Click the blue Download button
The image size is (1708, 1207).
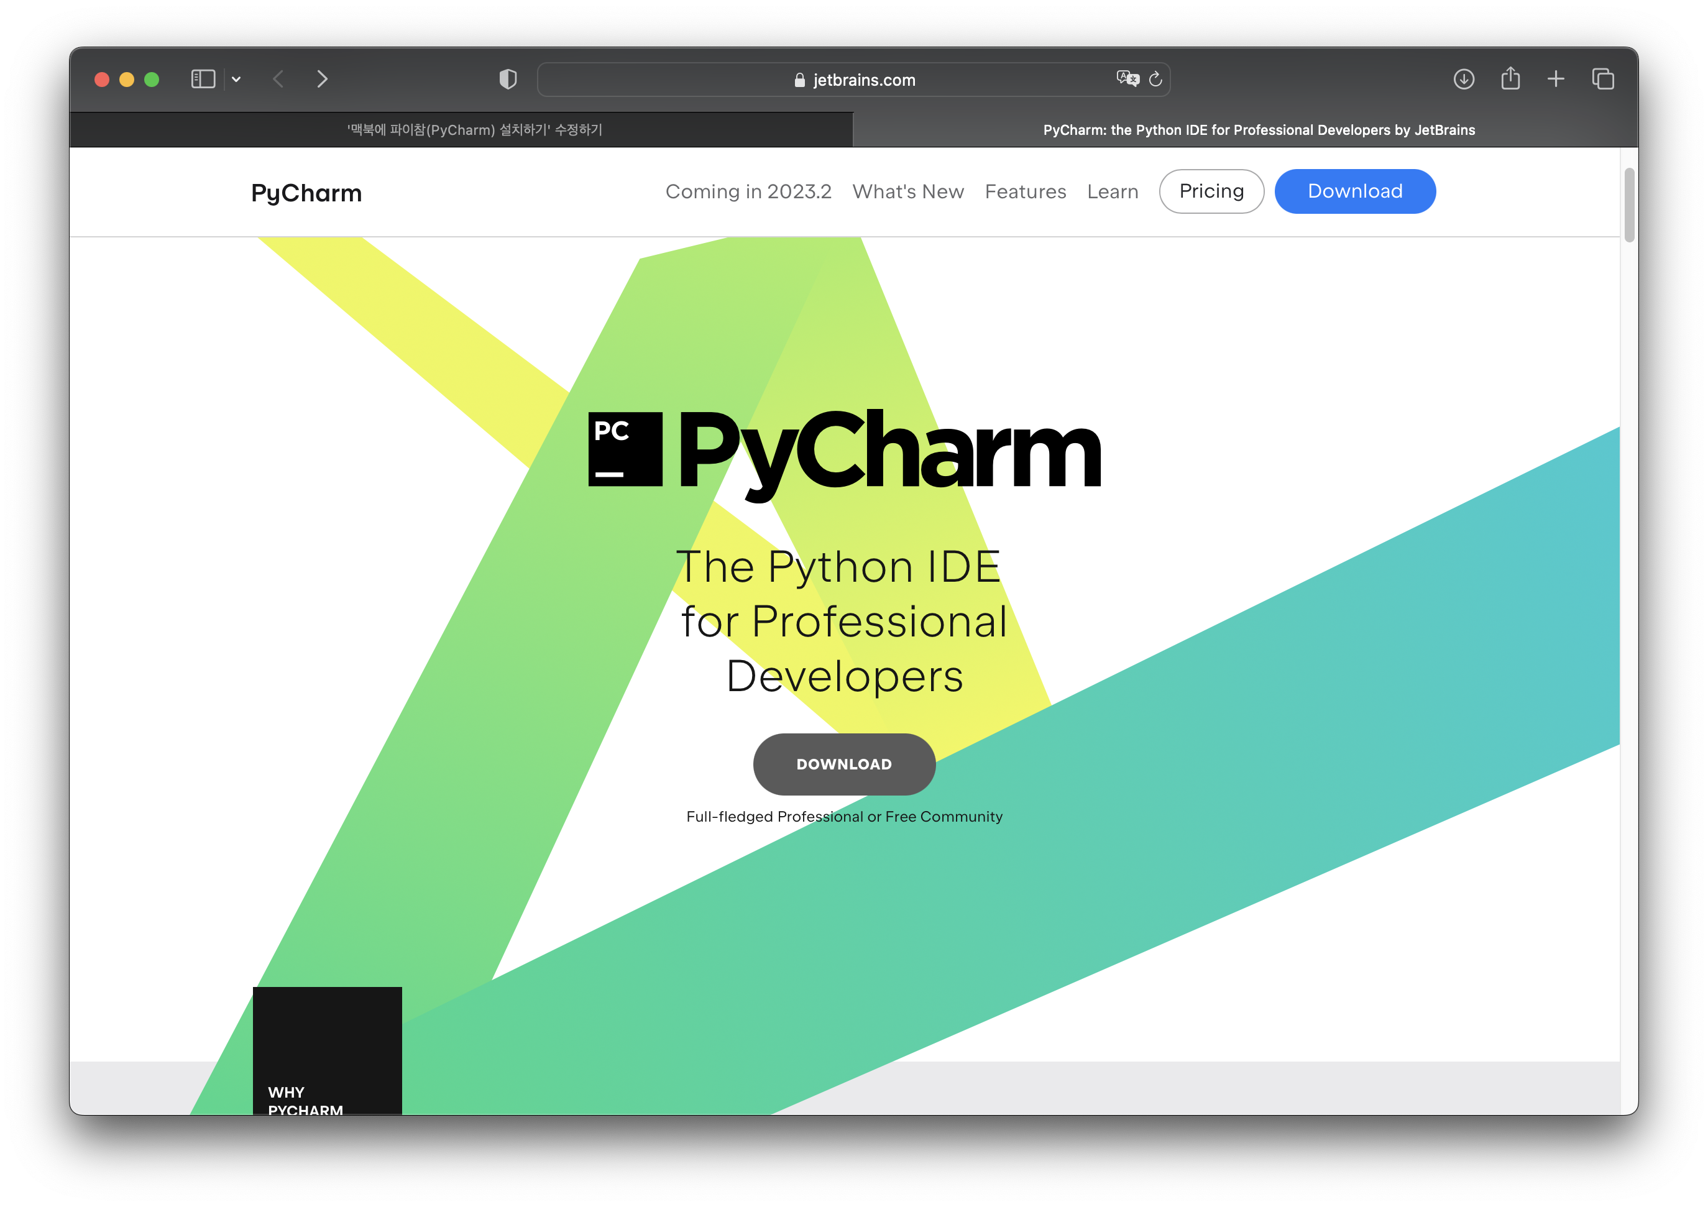1354,192
